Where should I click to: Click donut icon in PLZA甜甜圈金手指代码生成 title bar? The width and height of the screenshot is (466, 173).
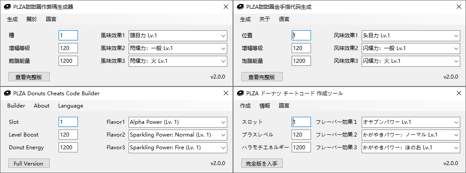pyautogui.click(x=240, y=7)
